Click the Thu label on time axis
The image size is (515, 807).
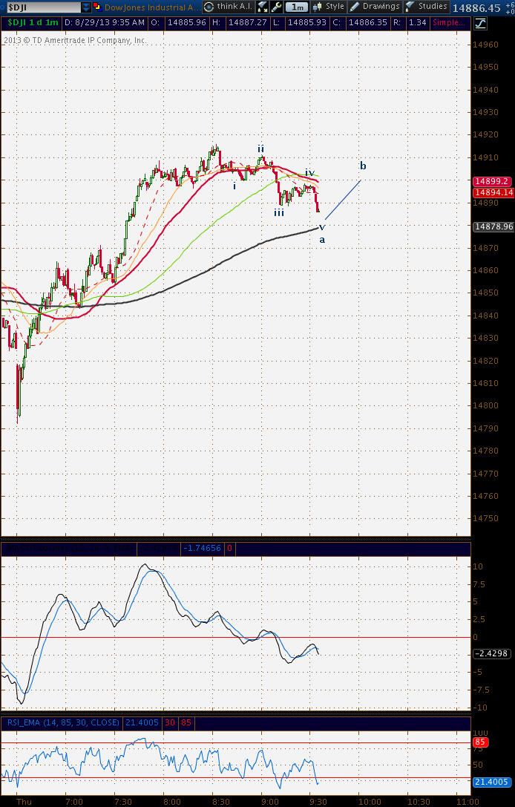pos(24,802)
